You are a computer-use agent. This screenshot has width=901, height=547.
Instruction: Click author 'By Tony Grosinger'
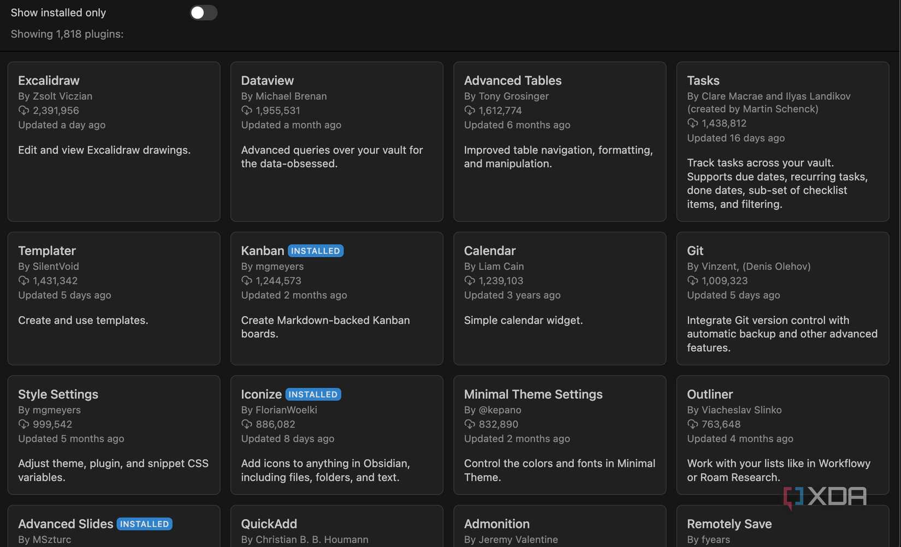point(506,97)
